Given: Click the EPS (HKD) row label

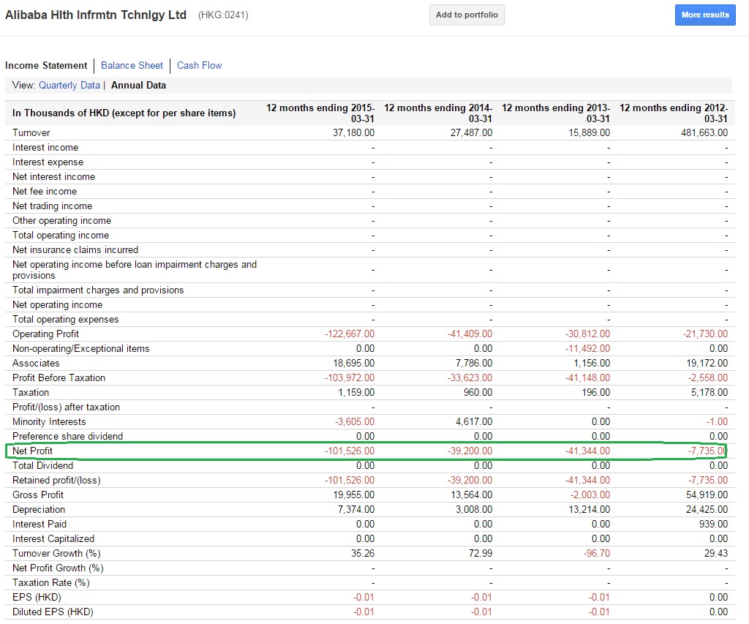Looking at the screenshot, I should pos(37,597).
